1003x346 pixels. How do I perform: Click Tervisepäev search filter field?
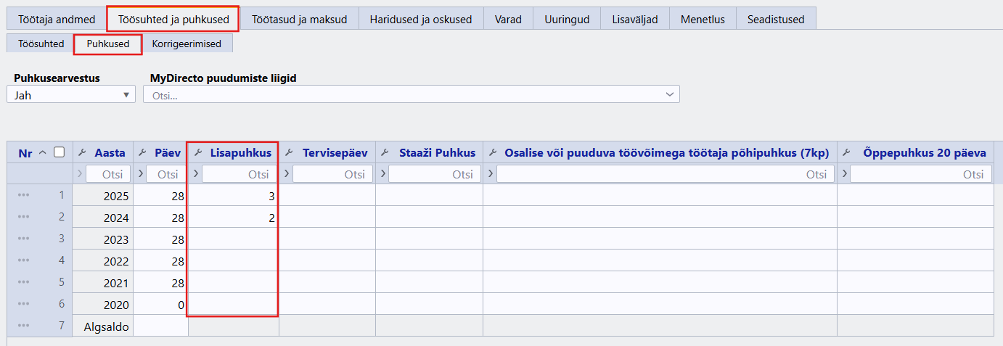[332, 174]
